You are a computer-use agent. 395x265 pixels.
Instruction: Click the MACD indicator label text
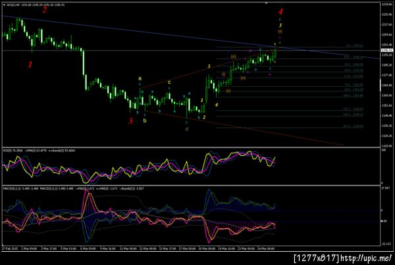coord(73,188)
